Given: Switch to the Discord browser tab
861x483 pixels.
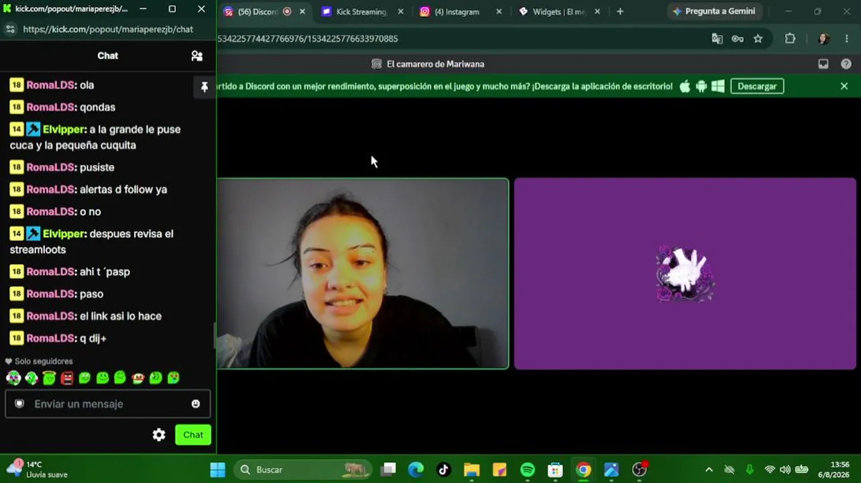Looking at the screenshot, I should pos(257,12).
